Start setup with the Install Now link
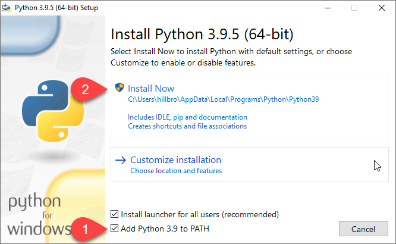 [x=151, y=88]
